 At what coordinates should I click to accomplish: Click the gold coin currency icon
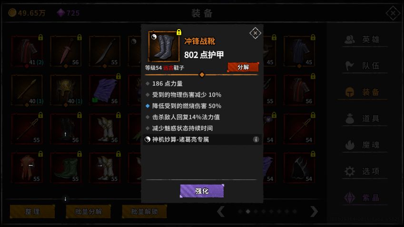tap(12, 13)
